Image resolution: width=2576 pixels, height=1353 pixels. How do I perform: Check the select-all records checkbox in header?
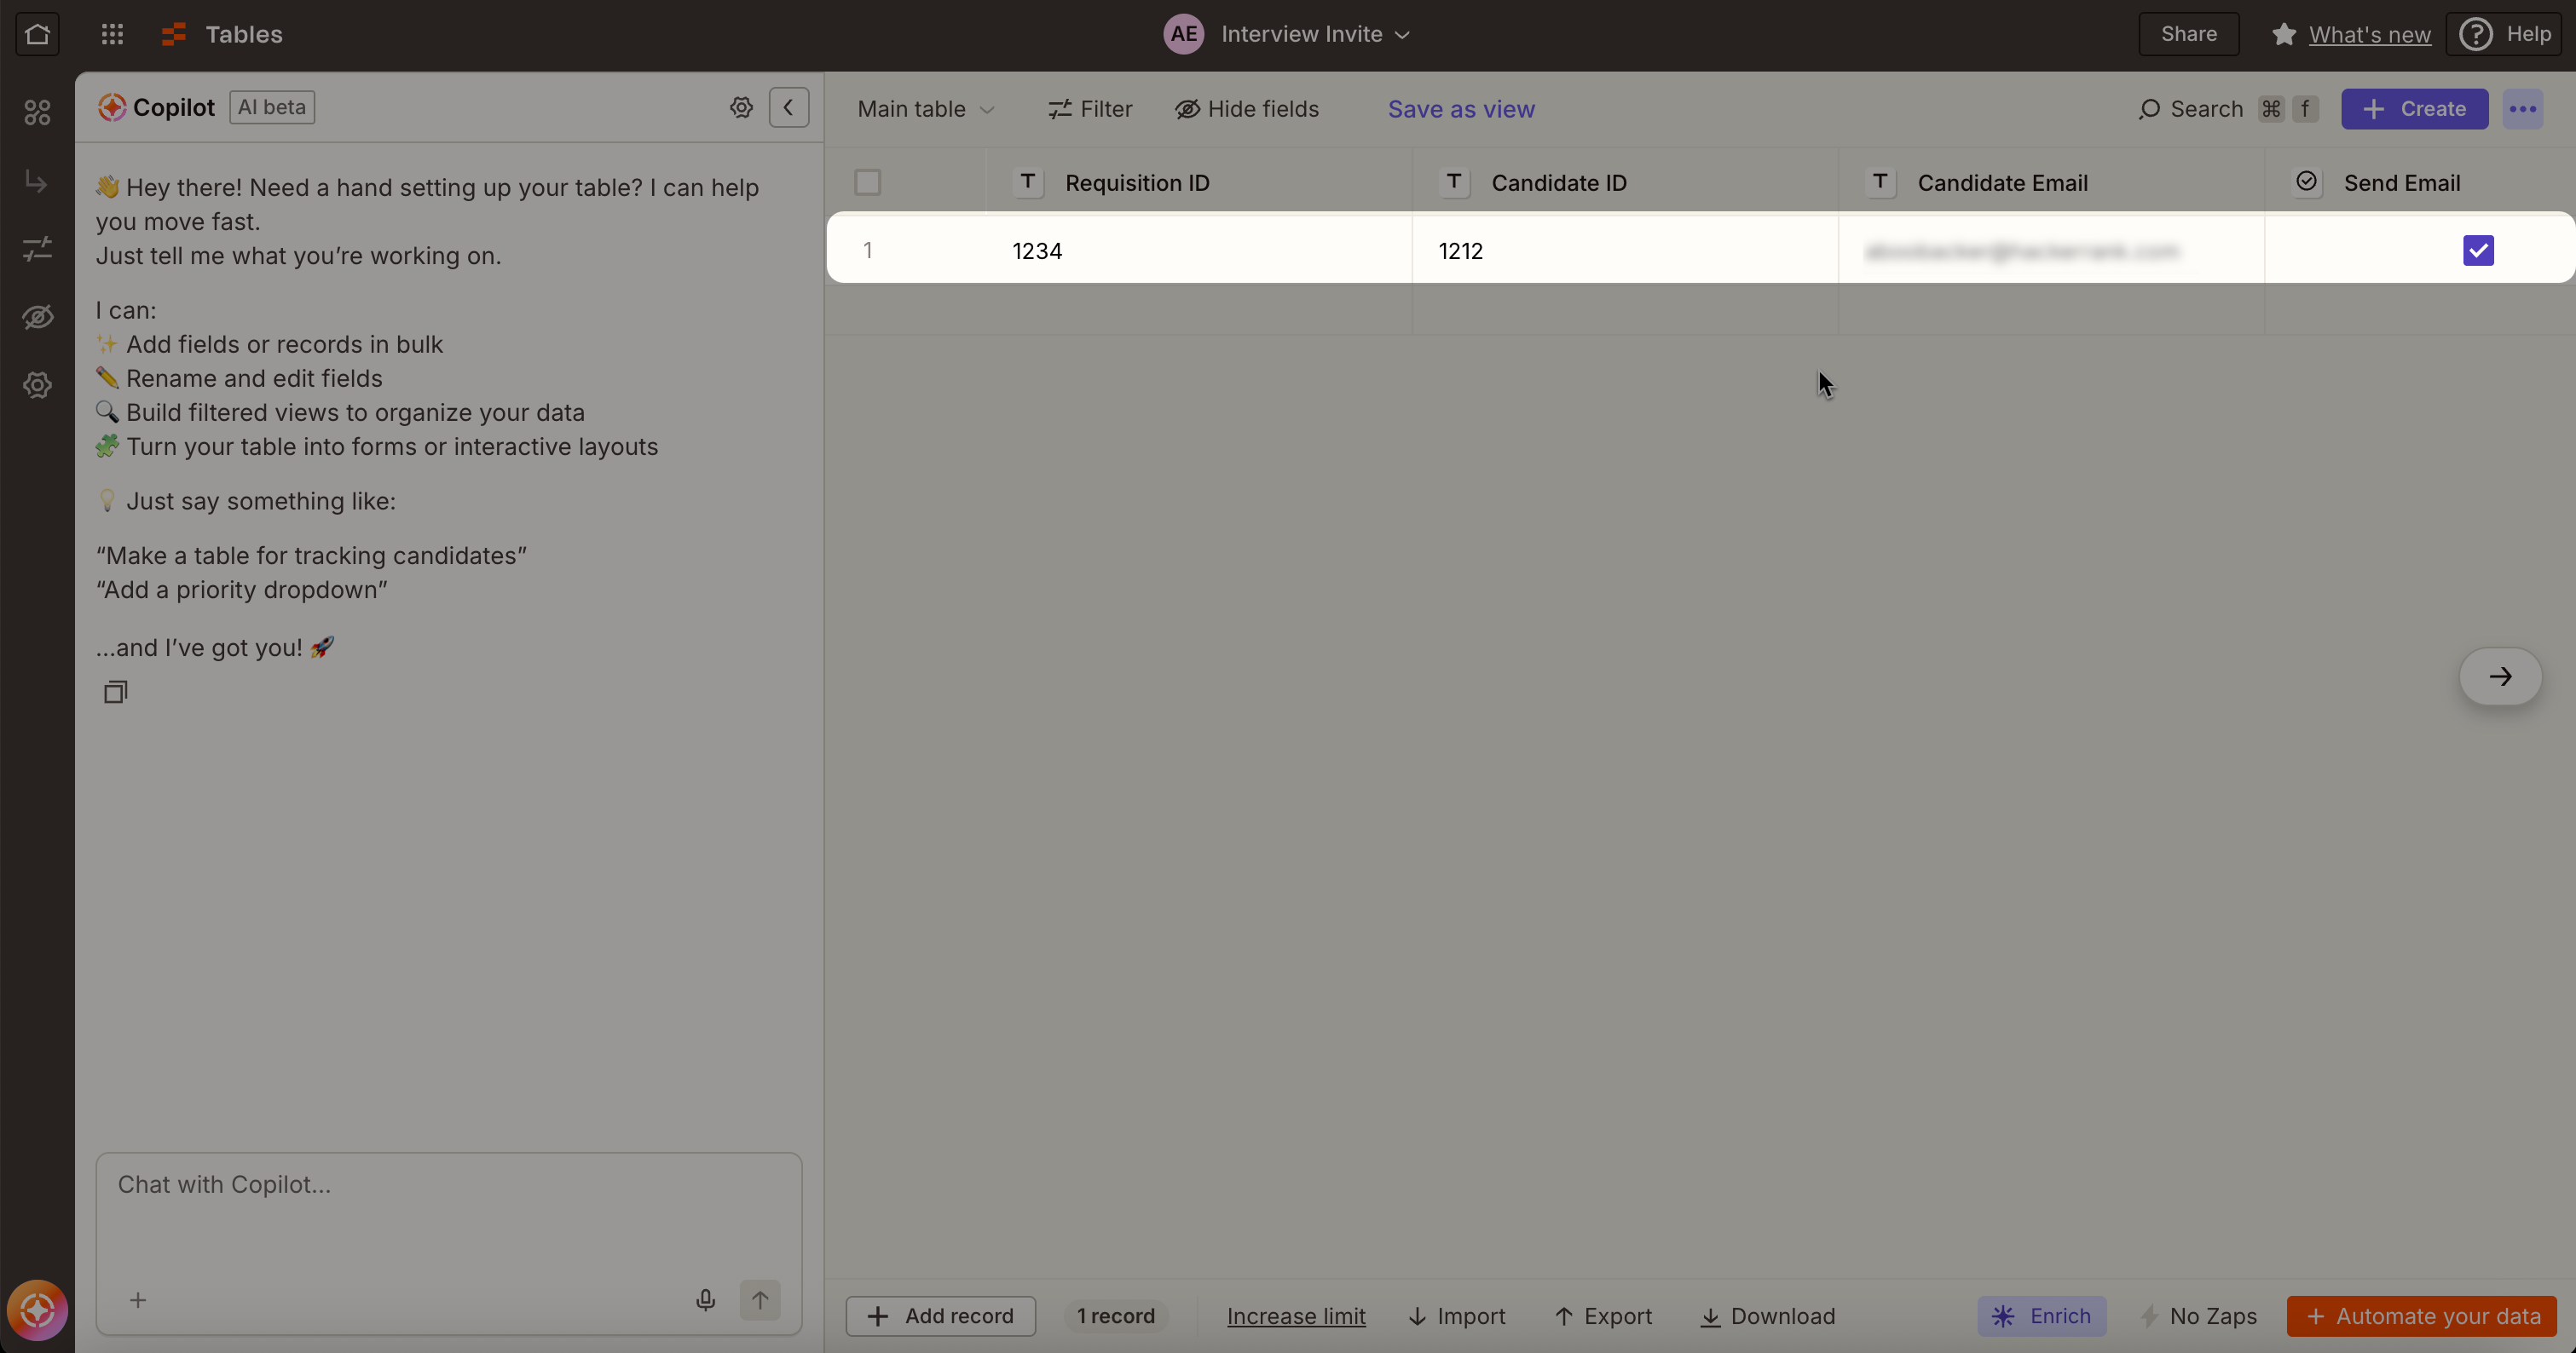[x=867, y=183]
